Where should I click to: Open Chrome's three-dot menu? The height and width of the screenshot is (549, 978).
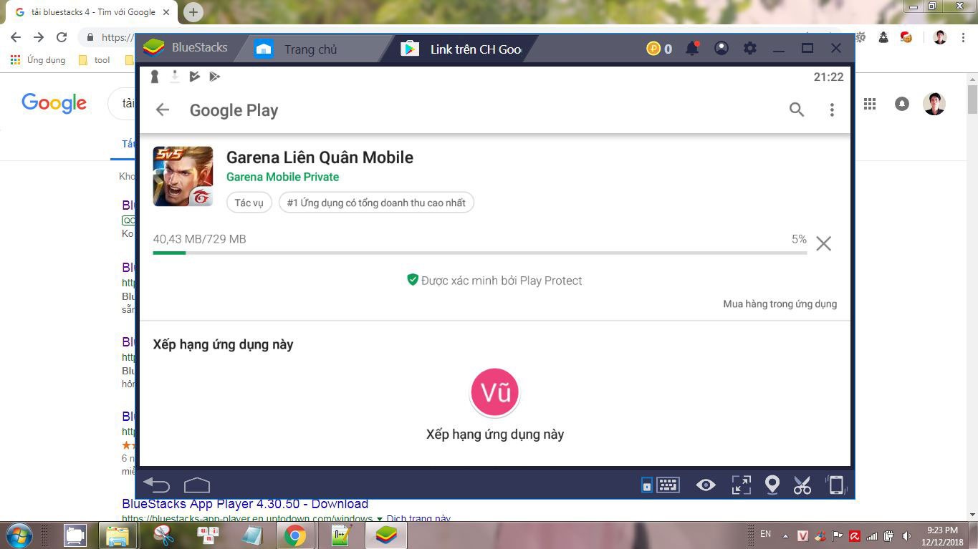point(964,37)
